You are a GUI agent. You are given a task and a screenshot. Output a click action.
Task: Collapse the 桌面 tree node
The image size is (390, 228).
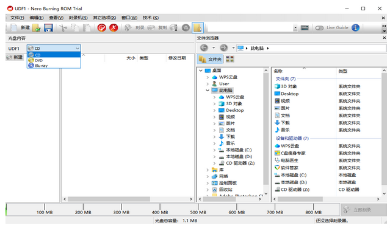(x=201, y=71)
